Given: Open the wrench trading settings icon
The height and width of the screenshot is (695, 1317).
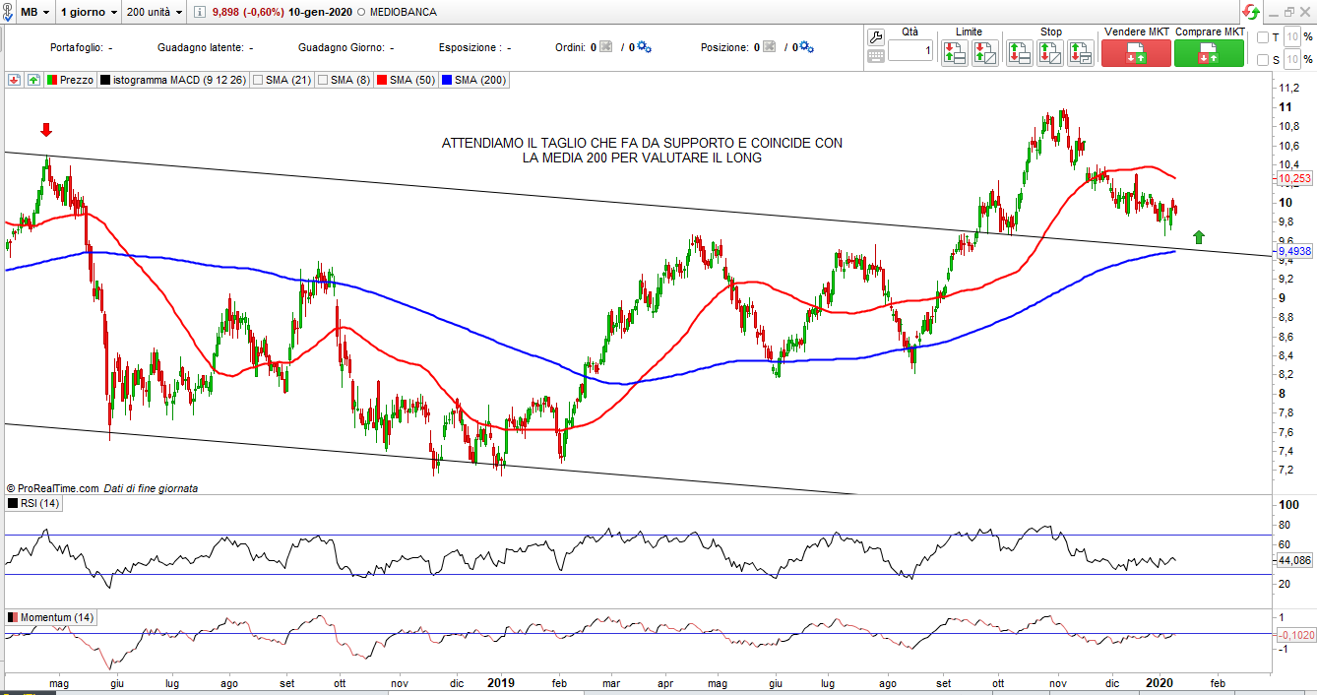Looking at the screenshot, I should [875, 36].
